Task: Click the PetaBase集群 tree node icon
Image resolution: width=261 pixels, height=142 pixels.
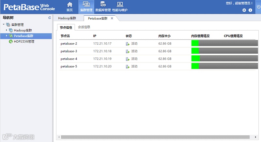Action: (x=11, y=36)
